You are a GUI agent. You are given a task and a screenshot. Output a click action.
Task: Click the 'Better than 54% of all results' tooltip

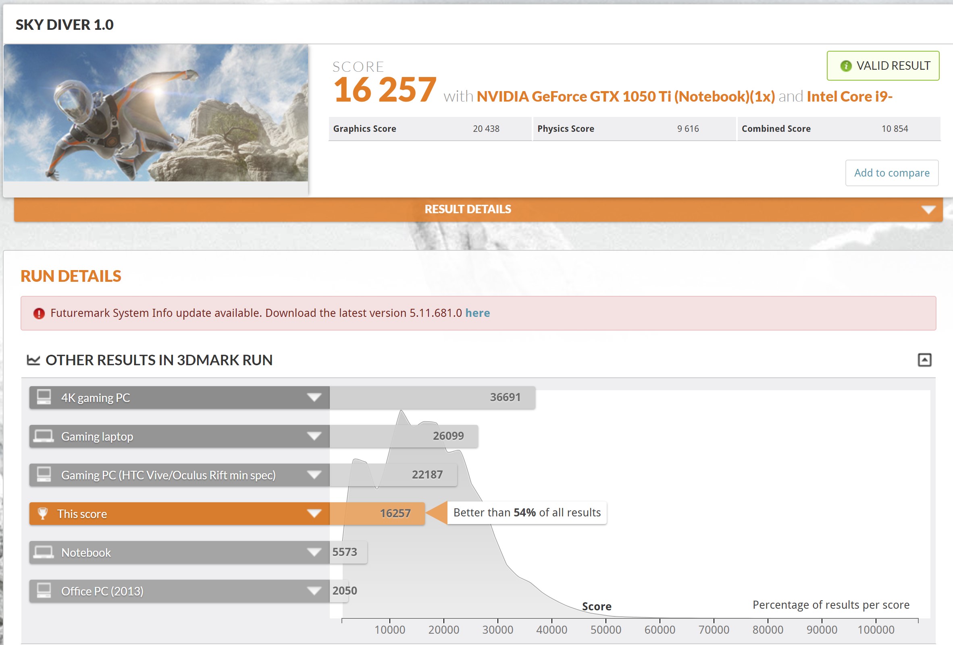tap(526, 512)
